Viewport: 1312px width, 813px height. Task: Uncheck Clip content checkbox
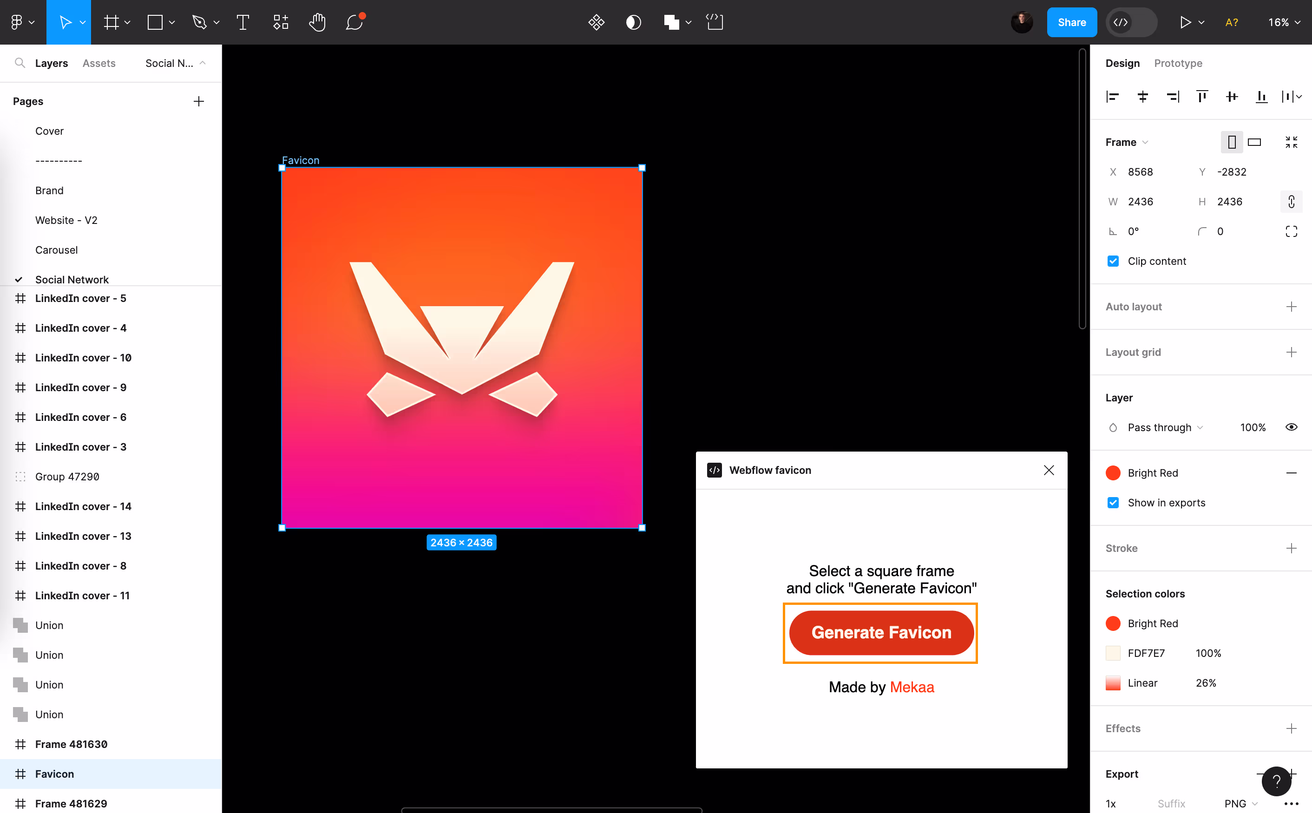point(1113,261)
